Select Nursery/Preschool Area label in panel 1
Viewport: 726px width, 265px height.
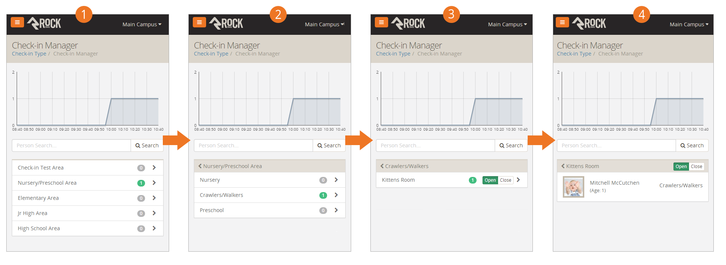pos(47,183)
